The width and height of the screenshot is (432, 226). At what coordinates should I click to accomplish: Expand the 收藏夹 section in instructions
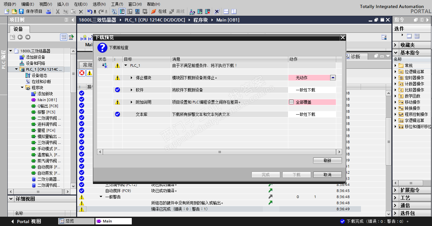pyautogui.click(x=396, y=45)
